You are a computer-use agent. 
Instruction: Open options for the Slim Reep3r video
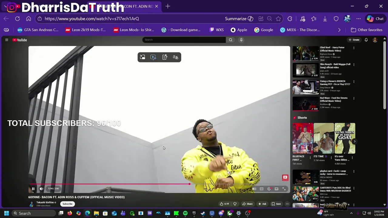pyautogui.click(x=354, y=64)
